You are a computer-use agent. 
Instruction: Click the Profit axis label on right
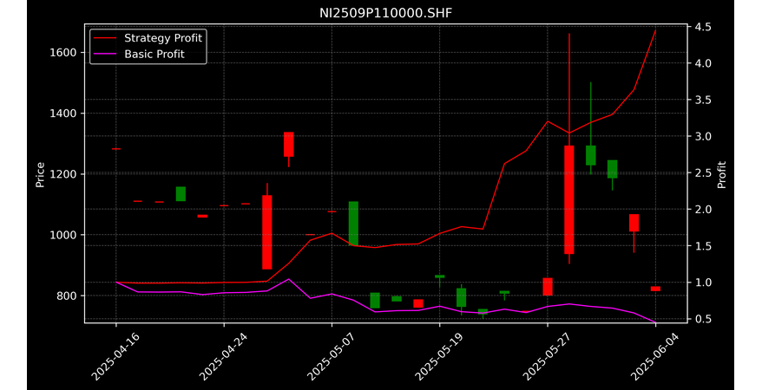pyautogui.click(x=722, y=174)
